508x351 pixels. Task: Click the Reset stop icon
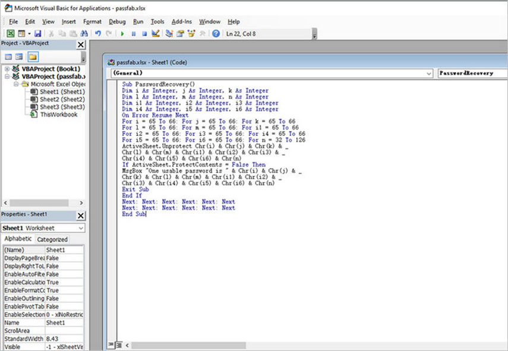(144, 34)
